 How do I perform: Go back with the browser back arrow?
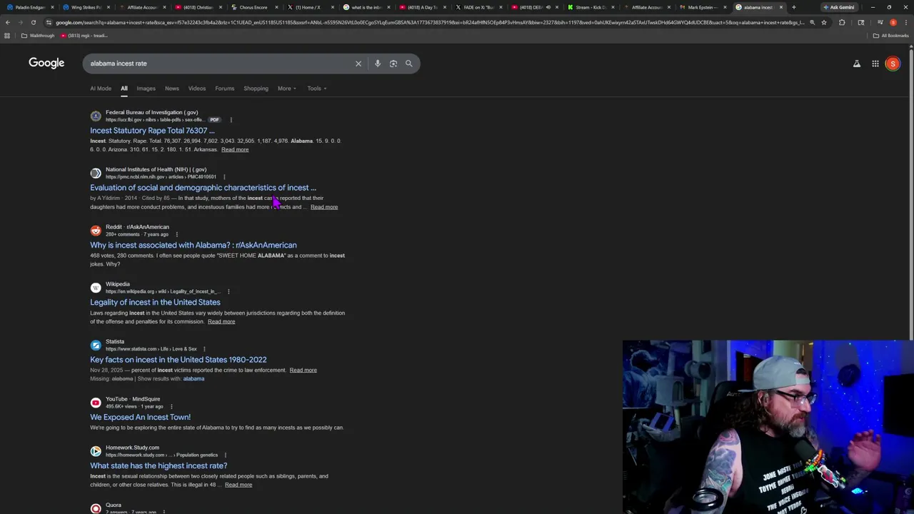pyautogui.click(x=8, y=22)
